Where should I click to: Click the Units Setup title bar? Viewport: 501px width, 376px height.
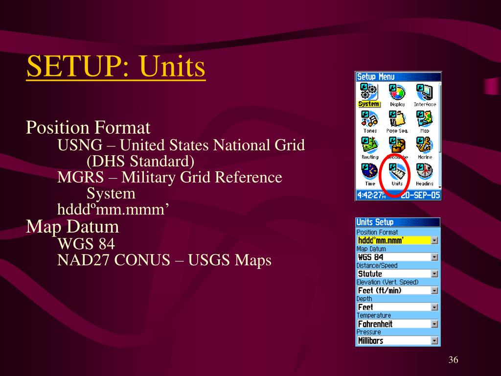tap(398, 222)
